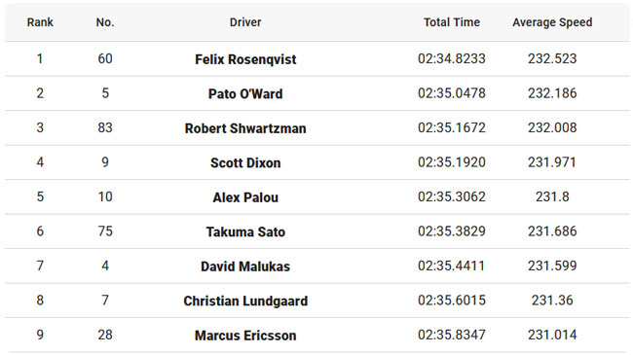This screenshot has height=355, width=633.
Task: Select car number 83 cell
Action: click(x=105, y=127)
